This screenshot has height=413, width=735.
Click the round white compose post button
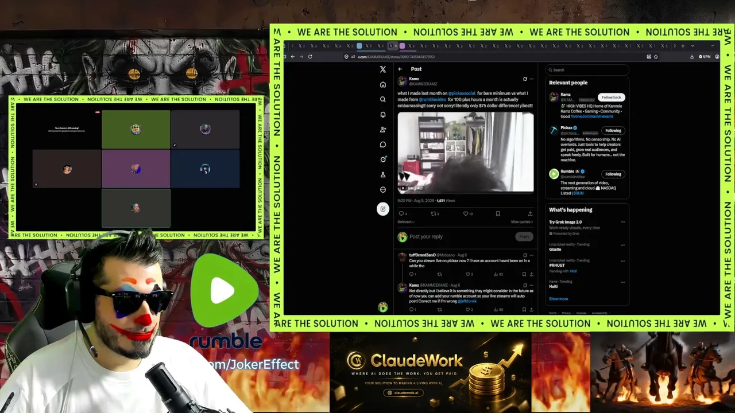coord(383,209)
